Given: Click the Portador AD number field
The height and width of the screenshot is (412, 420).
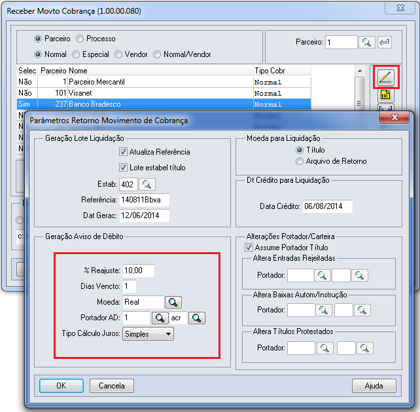Looking at the screenshot, I should tap(136, 318).
